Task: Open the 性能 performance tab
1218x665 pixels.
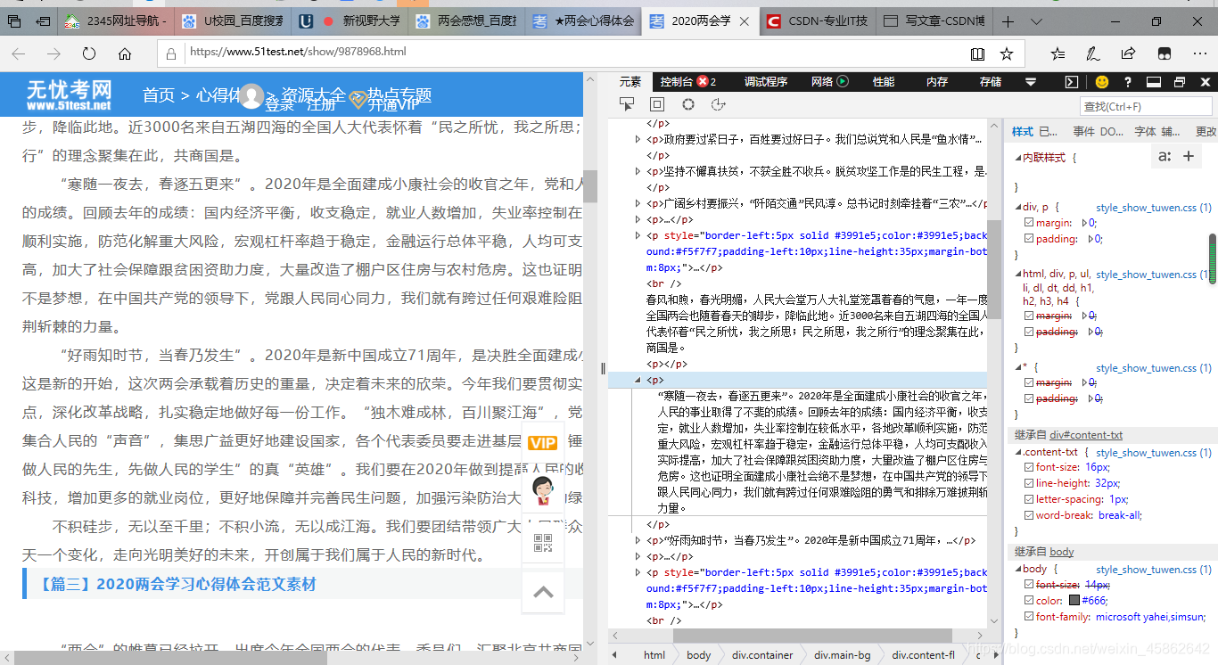Action: click(x=884, y=82)
